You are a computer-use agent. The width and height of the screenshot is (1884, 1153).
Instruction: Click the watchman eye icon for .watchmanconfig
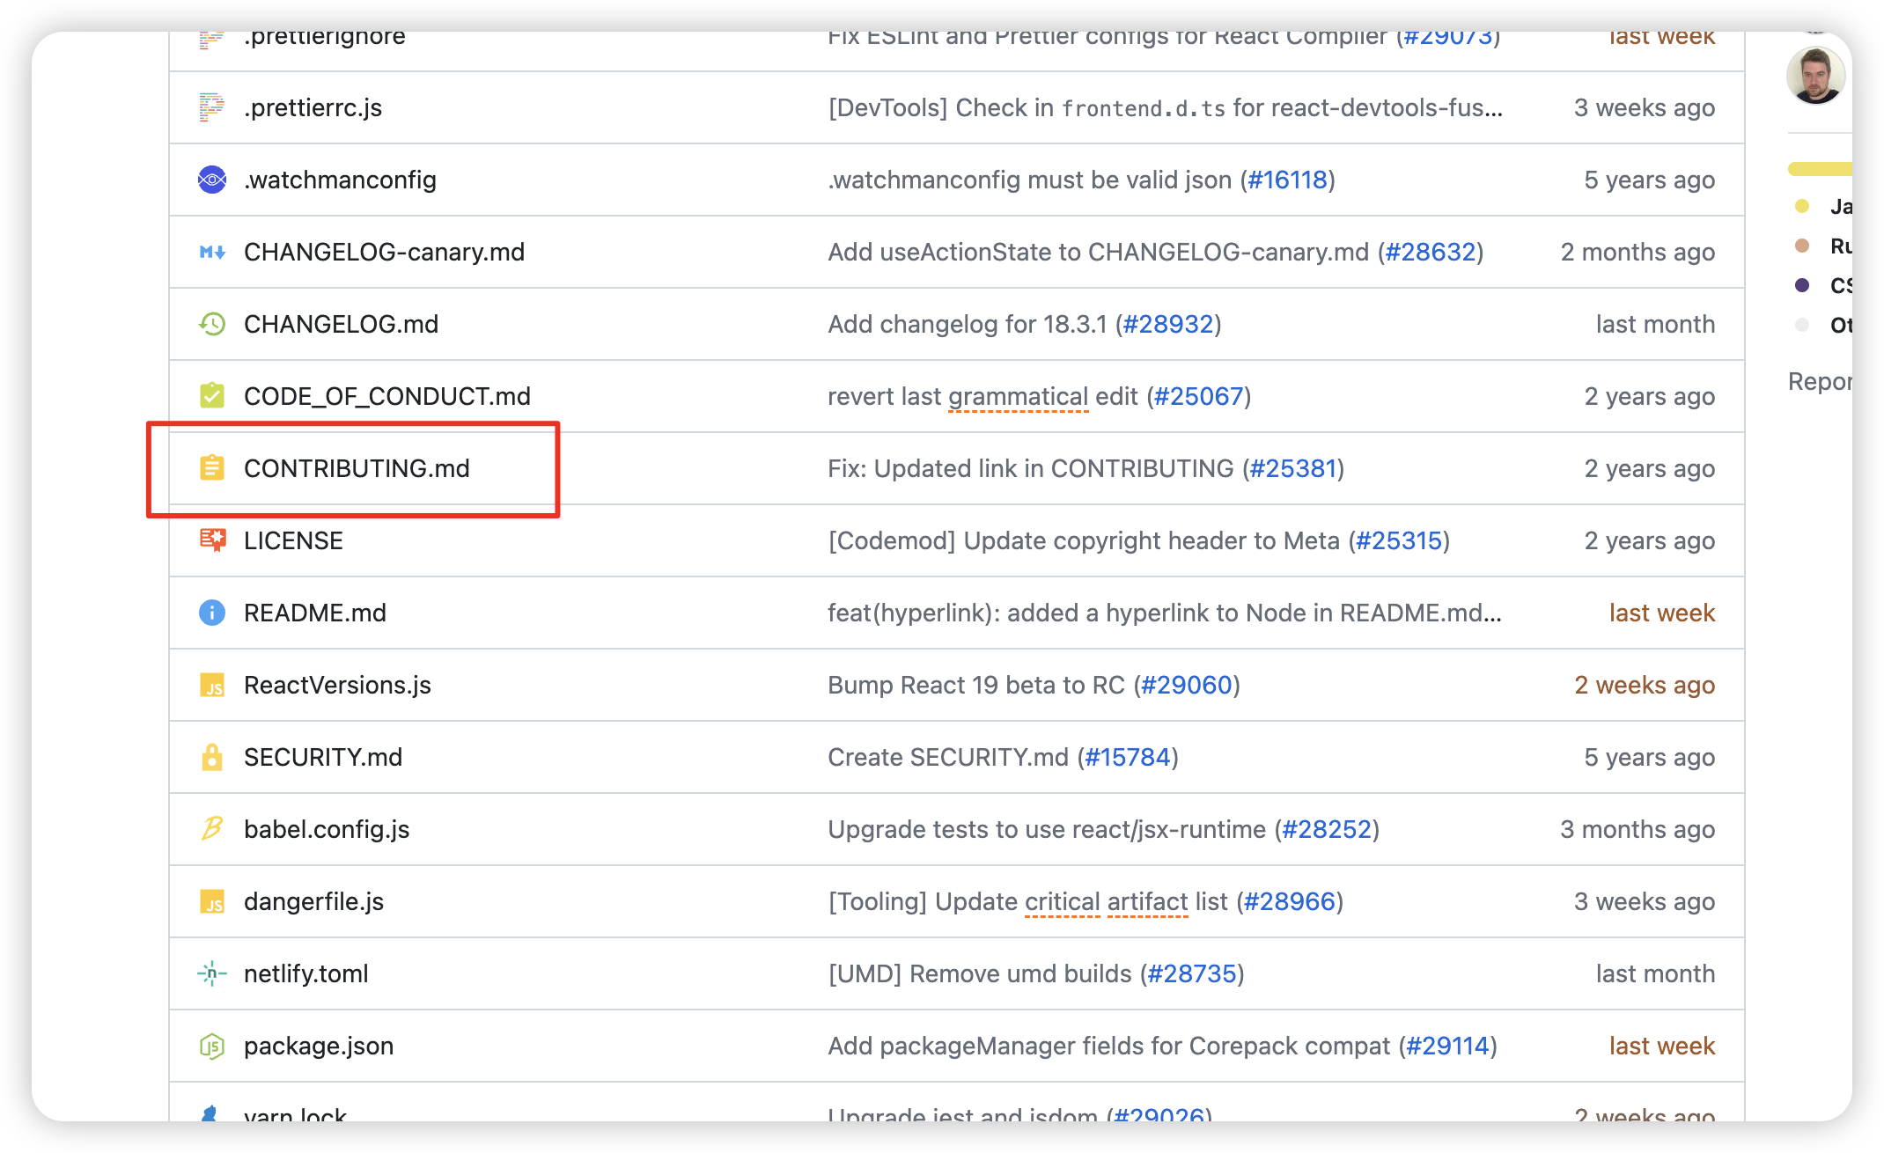point(211,180)
